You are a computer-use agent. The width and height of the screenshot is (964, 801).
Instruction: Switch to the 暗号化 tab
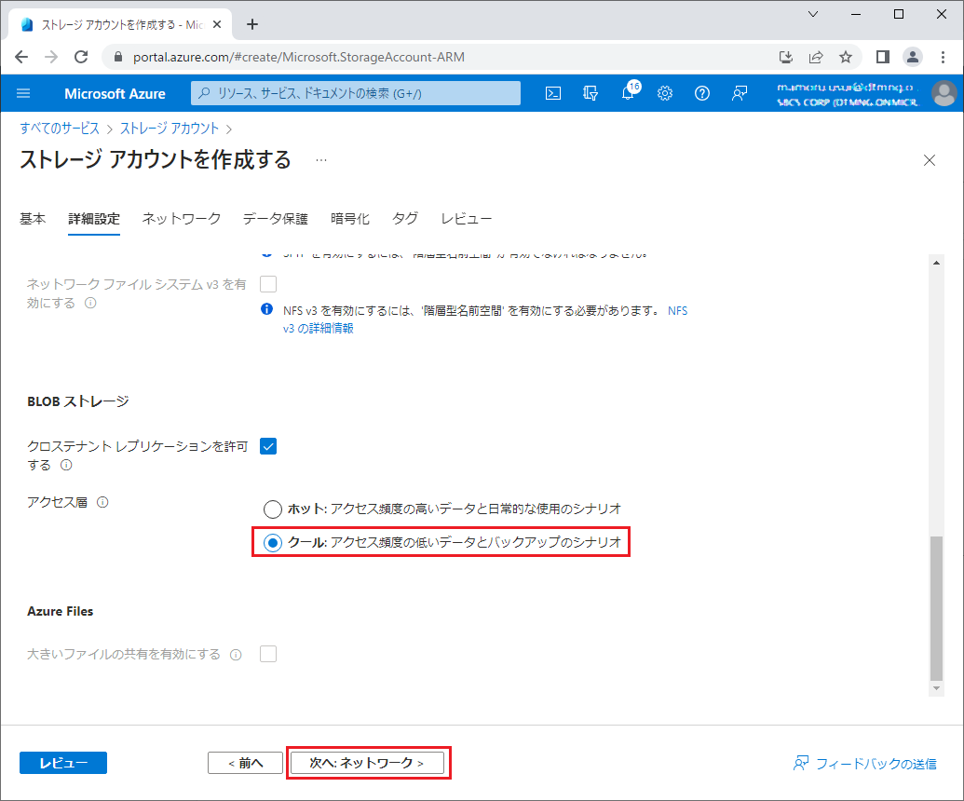(x=350, y=219)
